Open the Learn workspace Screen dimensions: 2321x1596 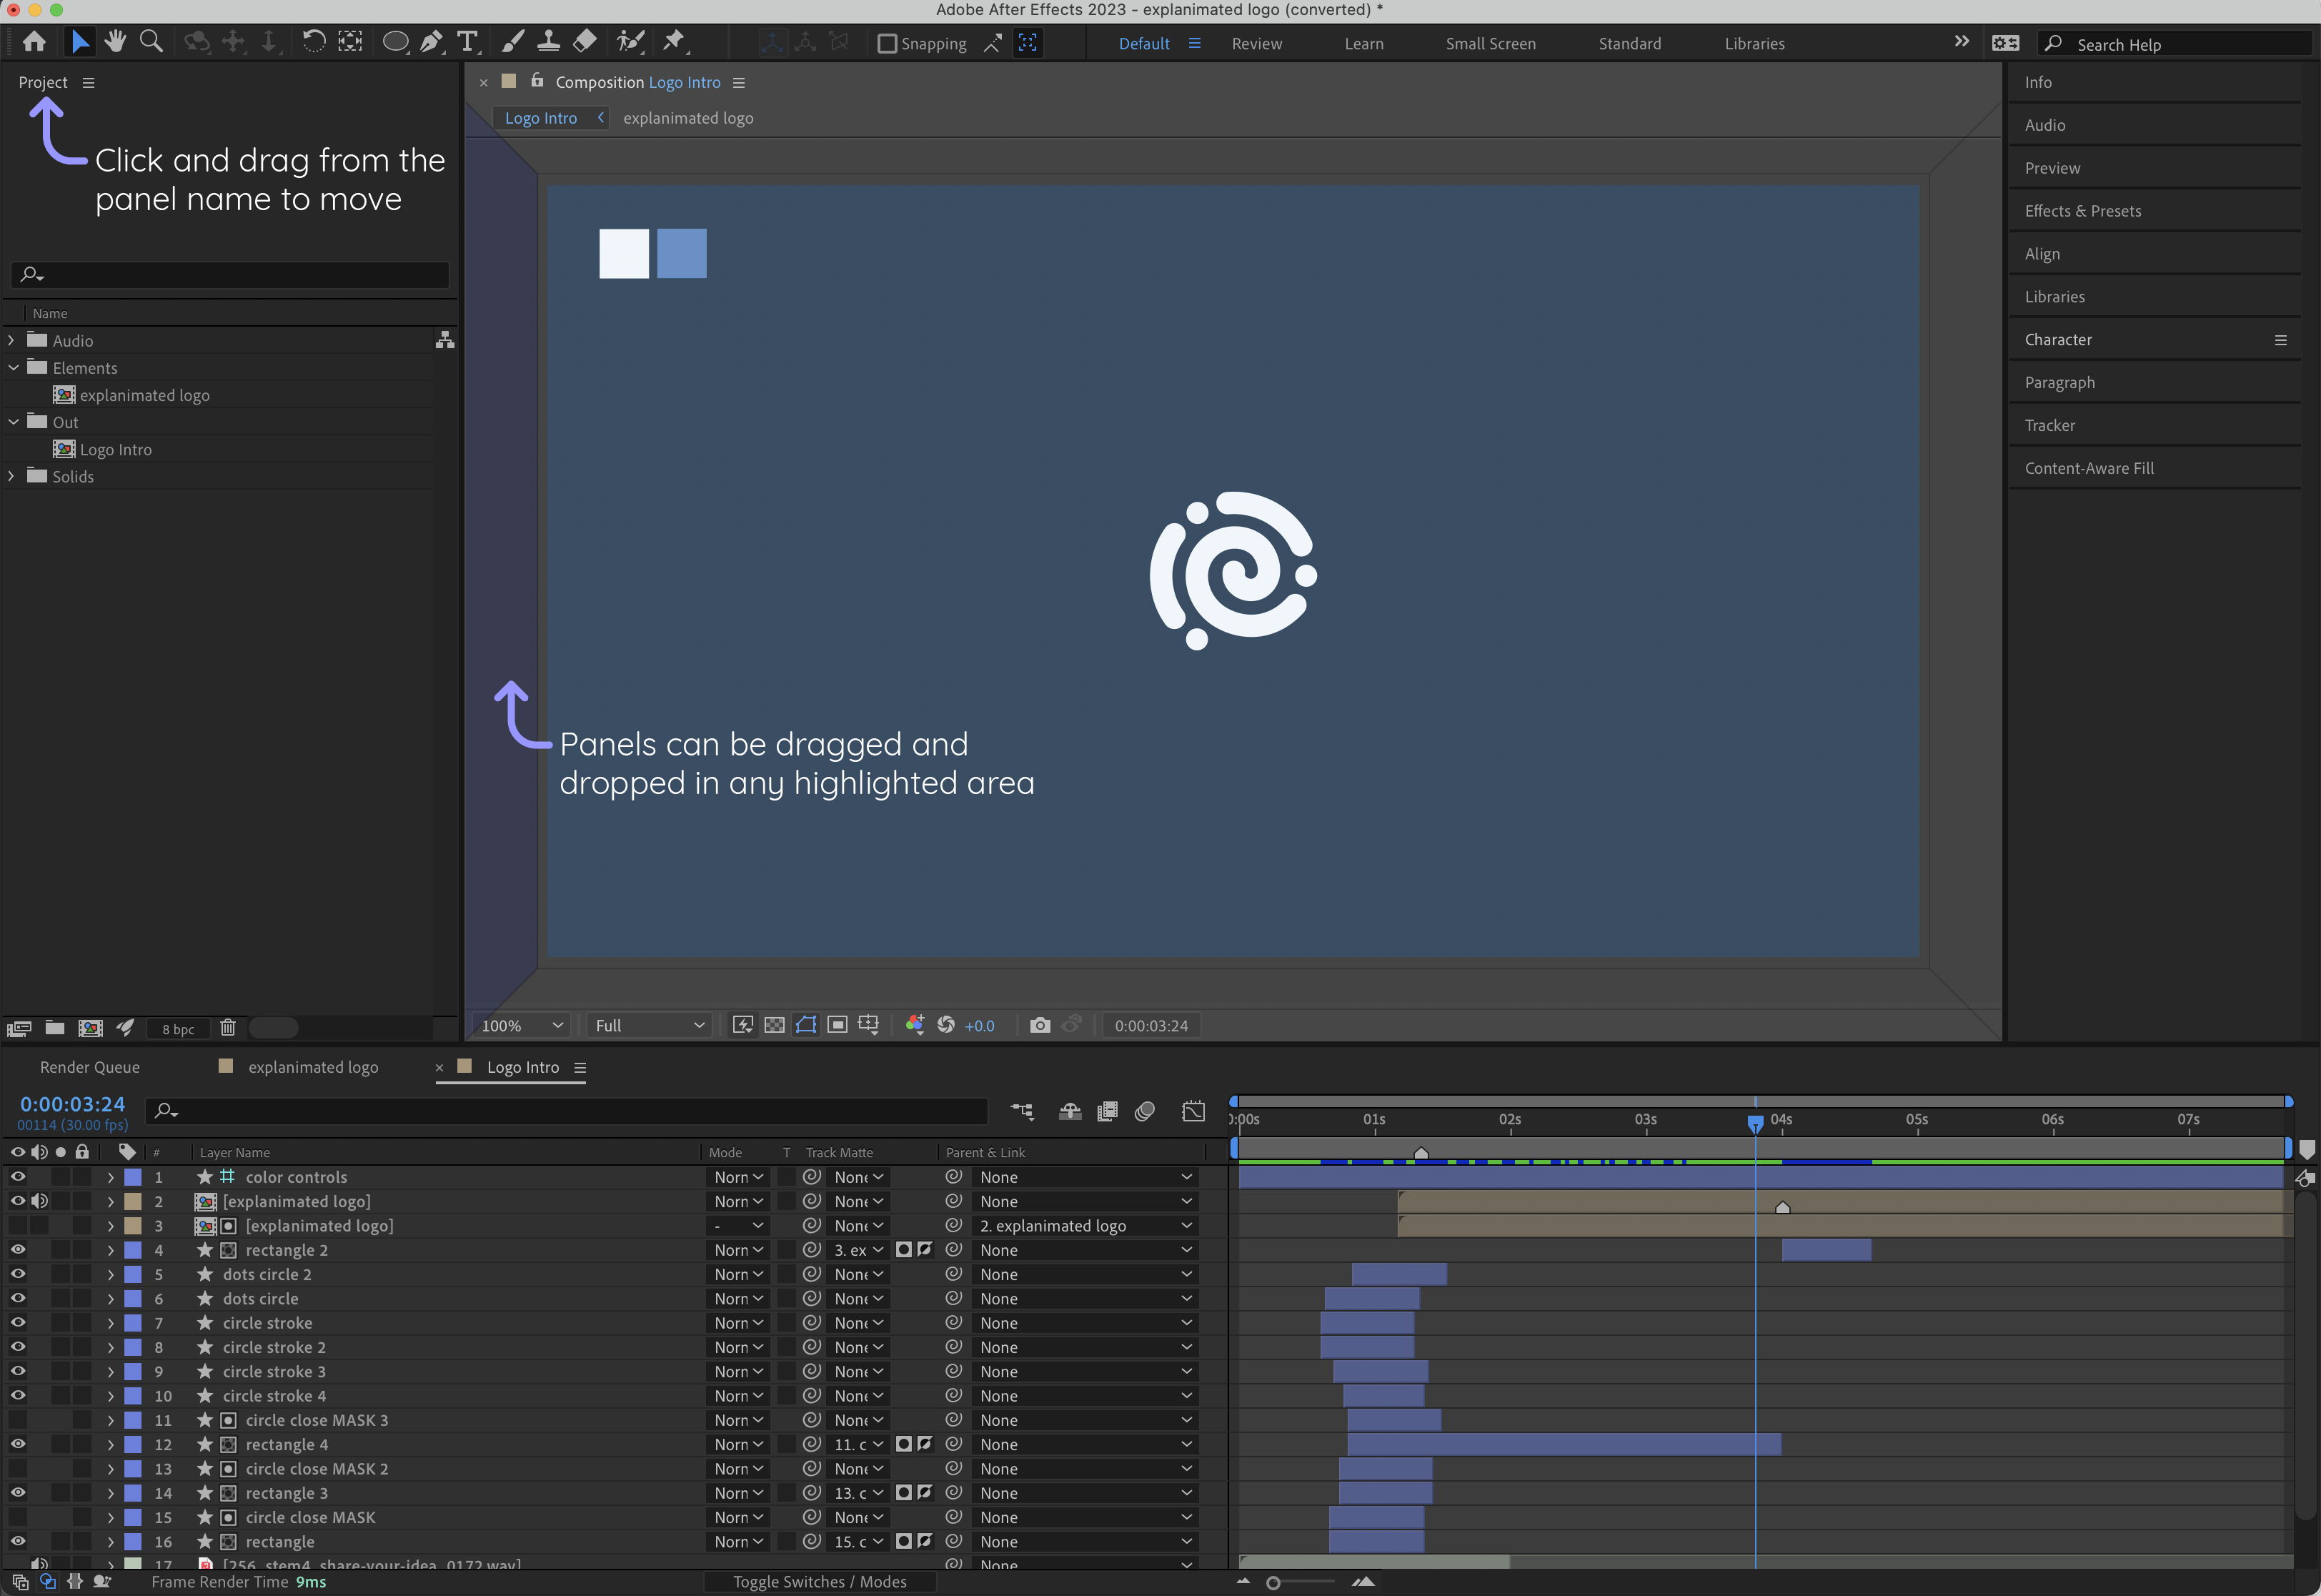[1363, 43]
